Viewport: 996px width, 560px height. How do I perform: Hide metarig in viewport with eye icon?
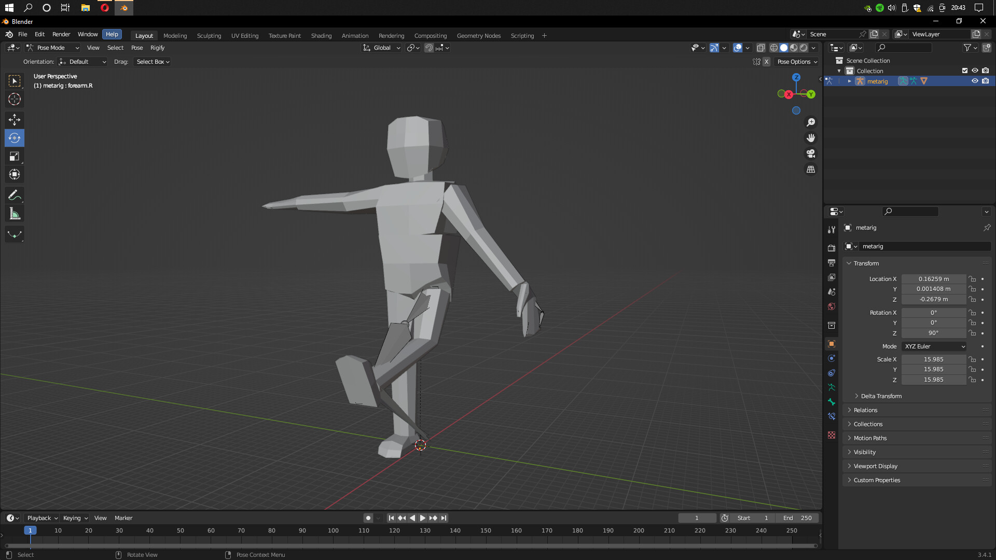click(975, 81)
